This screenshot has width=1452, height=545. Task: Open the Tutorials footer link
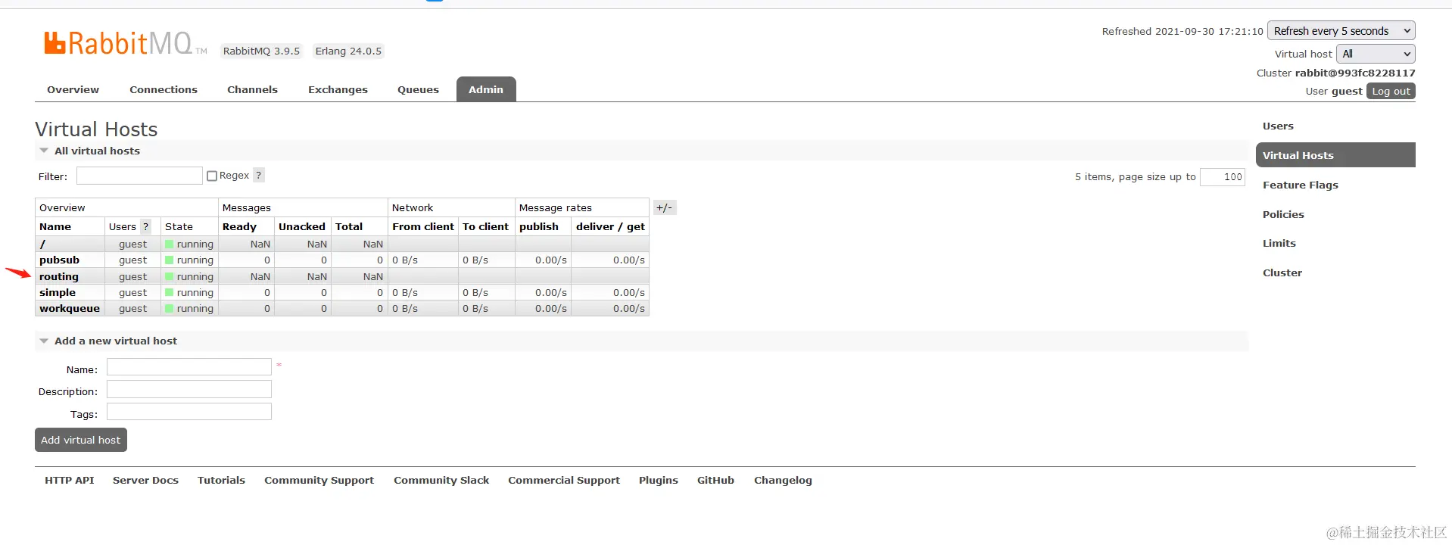point(221,480)
